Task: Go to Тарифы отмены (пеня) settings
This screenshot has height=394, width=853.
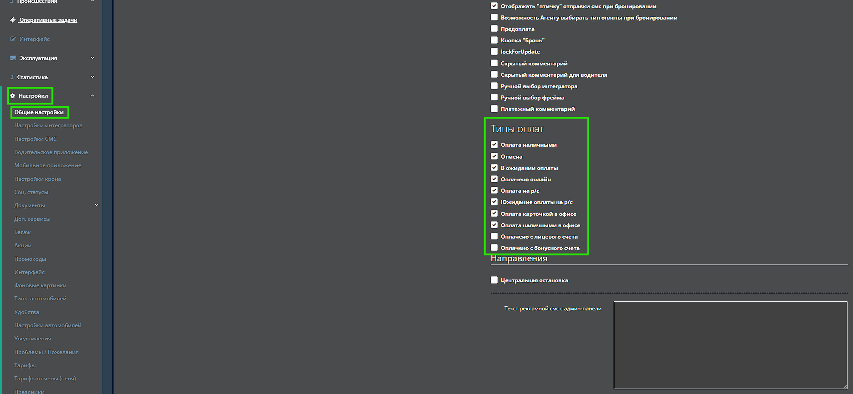Action: click(x=45, y=379)
